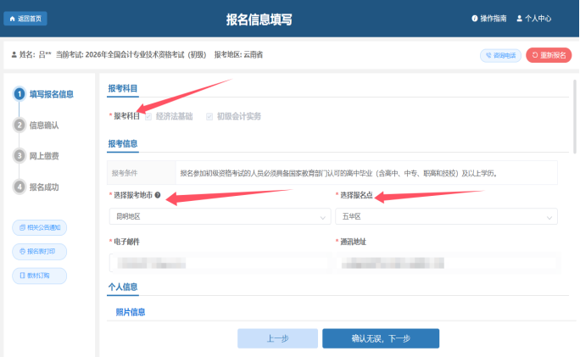Image resolution: width=580 pixels, height=357 pixels.
Task: Click the 上一步 previous button
Action: click(277, 338)
